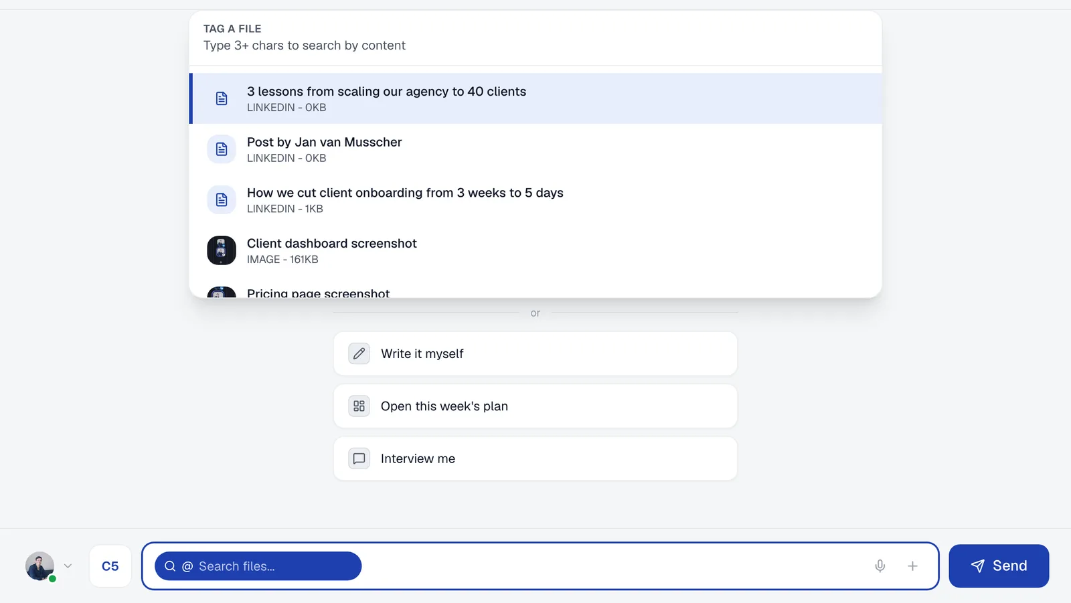Click chat bubble icon in 'Interview me'
The image size is (1071, 603).
[x=359, y=458]
